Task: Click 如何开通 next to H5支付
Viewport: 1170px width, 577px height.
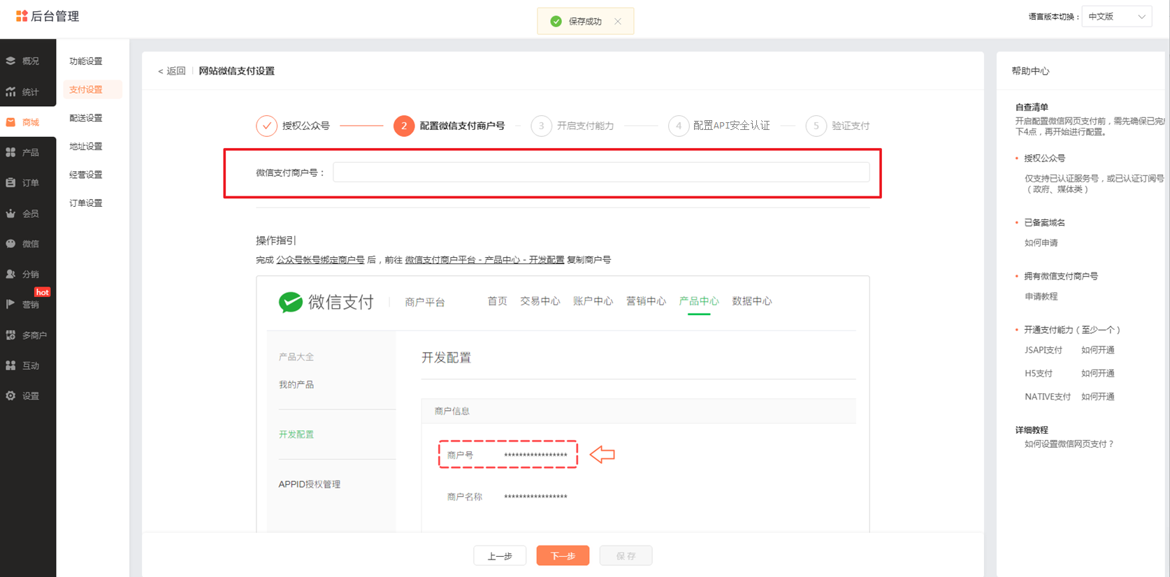Action: [x=1097, y=373]
